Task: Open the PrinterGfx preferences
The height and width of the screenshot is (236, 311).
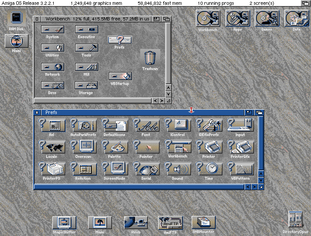Action: [240, 147]
